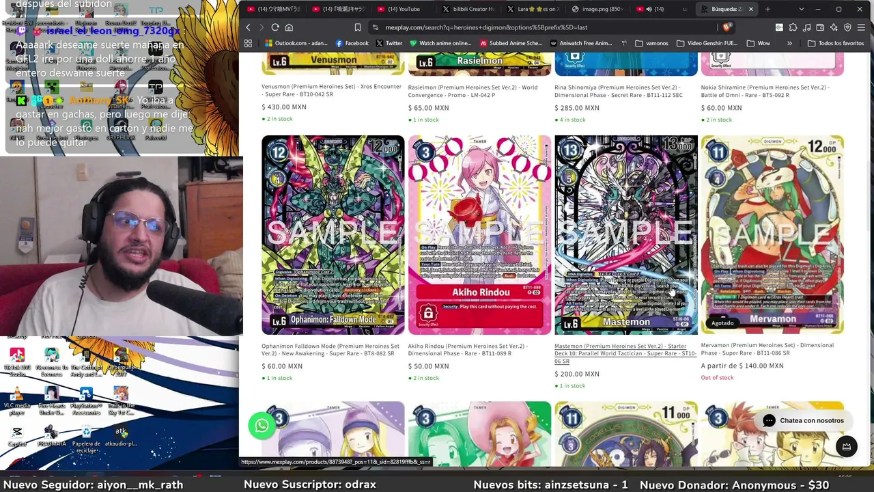Image resolution: width=874 pixels, height=492 pixels.
Task: Select the VLC media player desktop icon
Action: [x=17, y=400]
